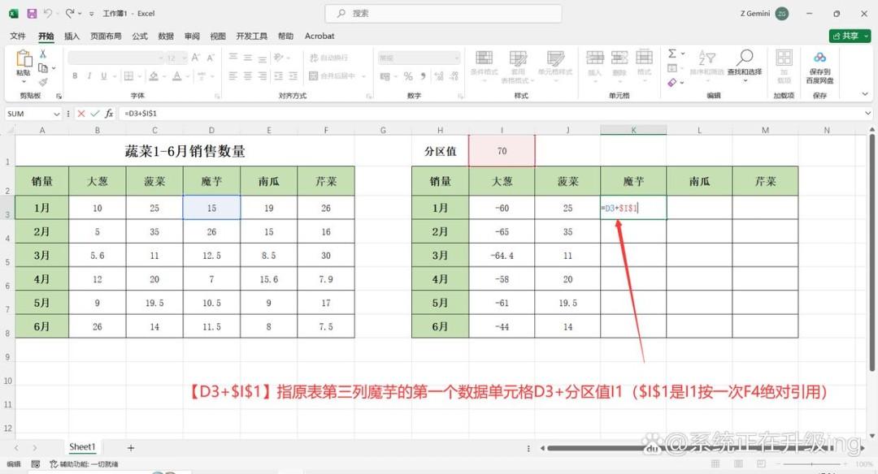Toggle comma style number format

tap(424, 76)
